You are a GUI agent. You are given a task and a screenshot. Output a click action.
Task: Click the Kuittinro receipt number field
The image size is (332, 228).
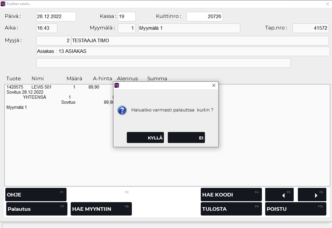(204, 17)
